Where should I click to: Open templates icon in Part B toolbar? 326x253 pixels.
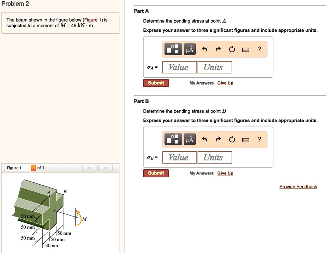pos(173,139)
